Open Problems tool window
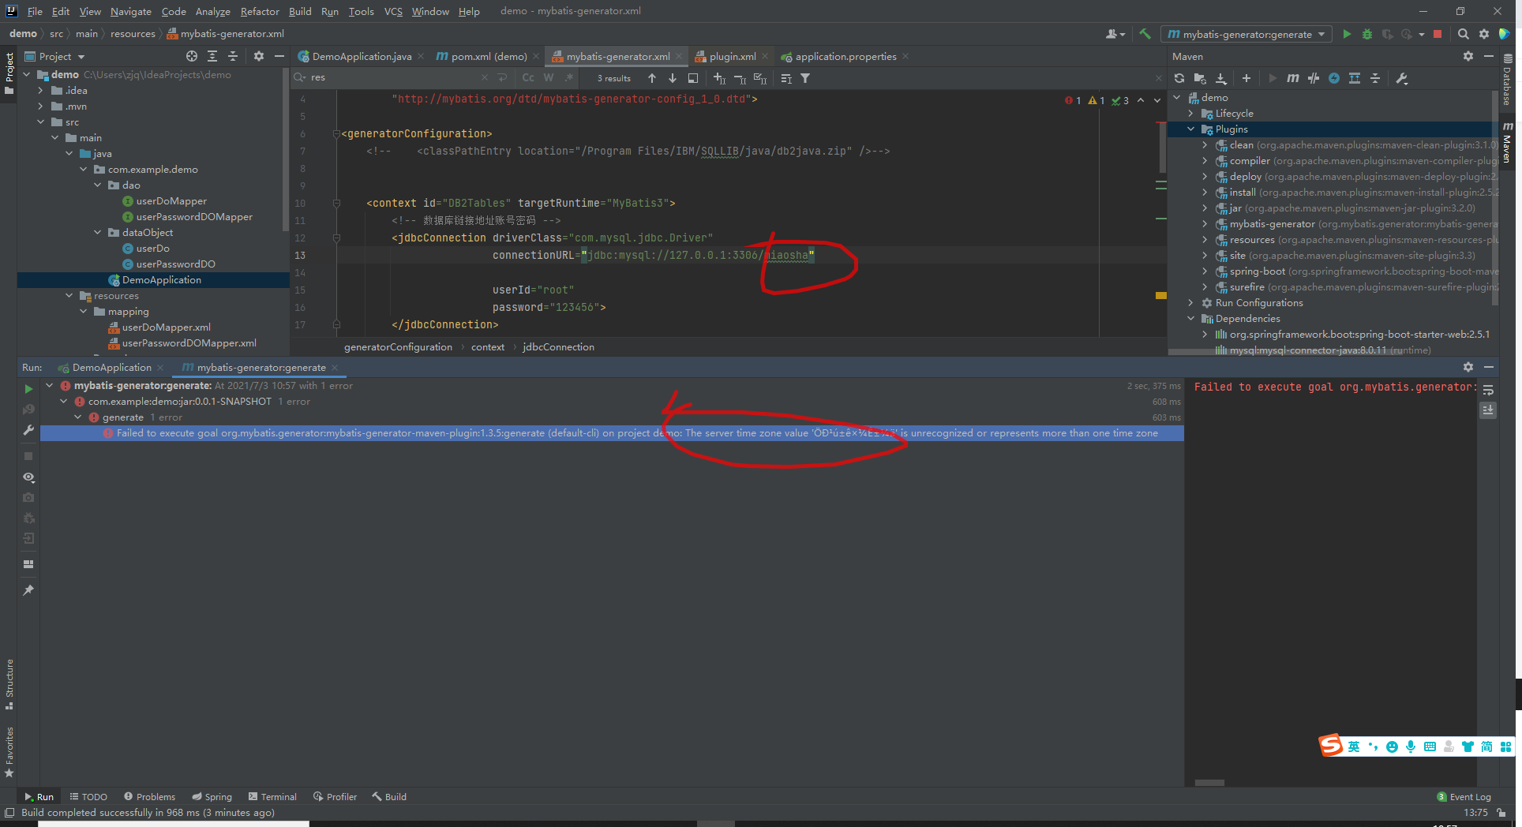This screenshot has width=1522, height=827. (x=149, y=797)
